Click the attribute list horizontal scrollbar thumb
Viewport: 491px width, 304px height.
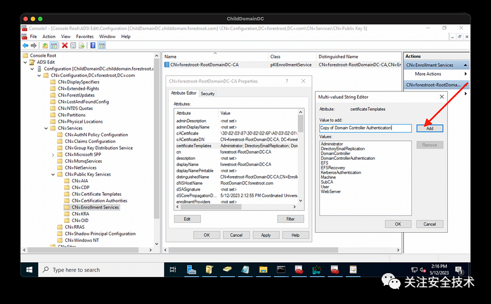pos(210,207)
